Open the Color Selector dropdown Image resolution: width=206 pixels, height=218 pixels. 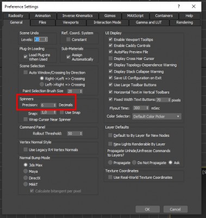(157, 117)
